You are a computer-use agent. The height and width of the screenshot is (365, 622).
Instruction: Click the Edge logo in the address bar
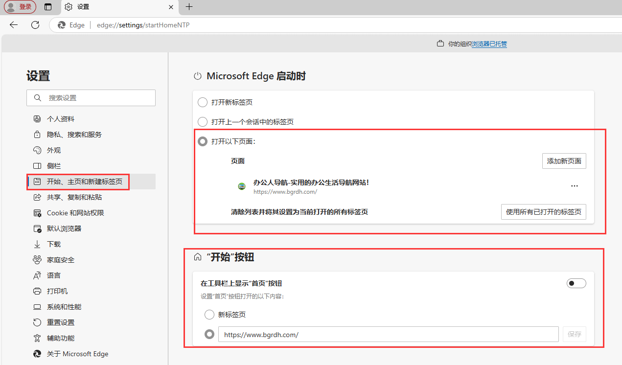coord(62,25)
